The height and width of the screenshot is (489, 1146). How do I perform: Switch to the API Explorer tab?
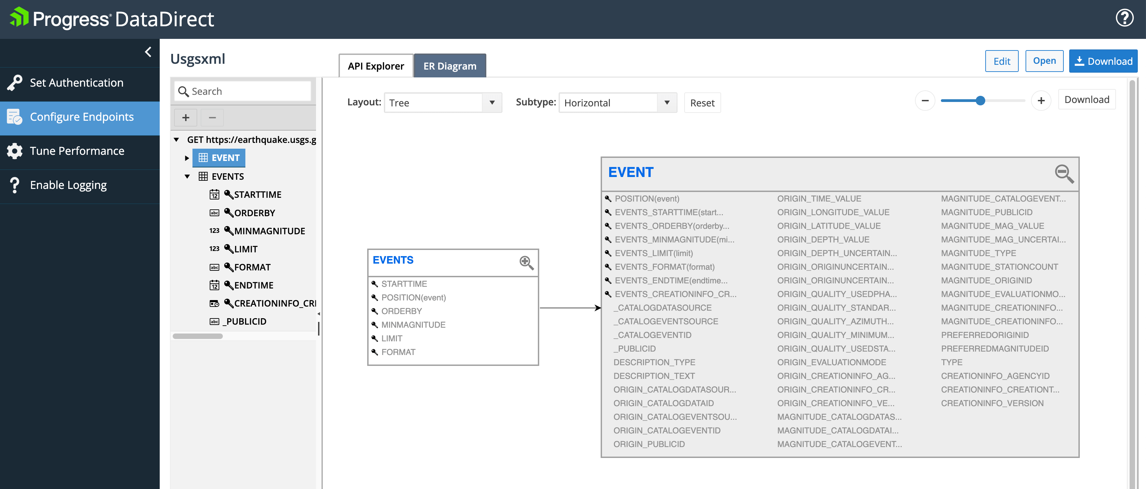[x=376, y=66]
